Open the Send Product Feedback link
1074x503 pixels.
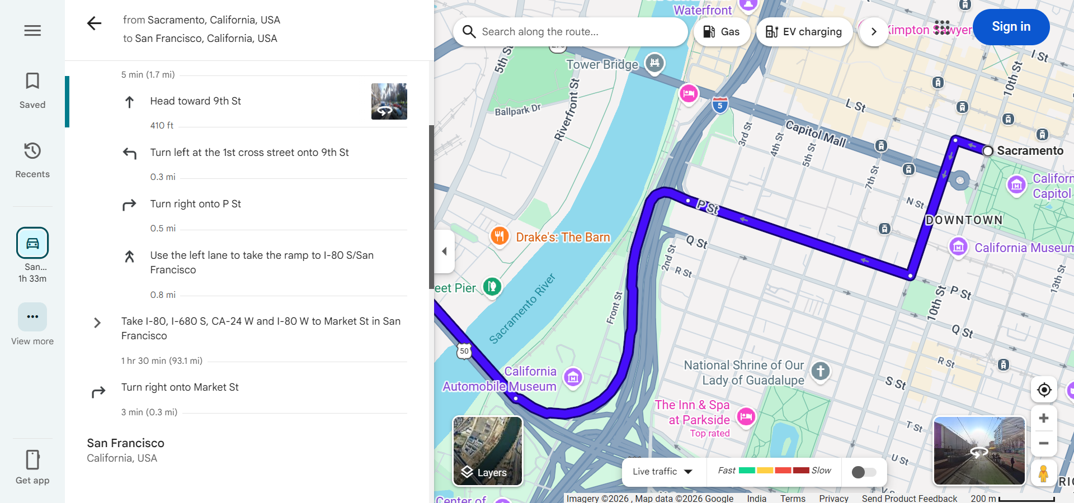pos(908,499)
